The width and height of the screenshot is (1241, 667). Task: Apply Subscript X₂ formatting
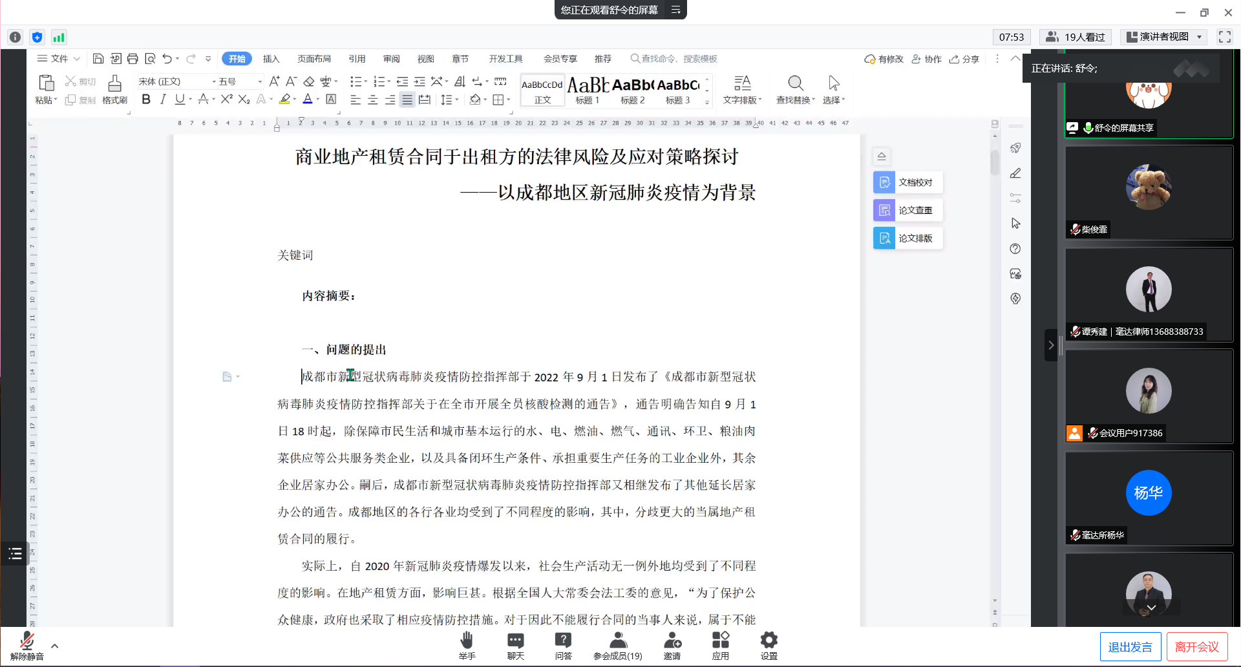[244, 100]
